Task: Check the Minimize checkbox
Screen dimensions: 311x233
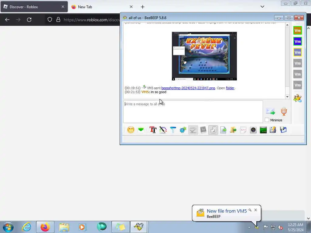Action: [x=267, y=120]
